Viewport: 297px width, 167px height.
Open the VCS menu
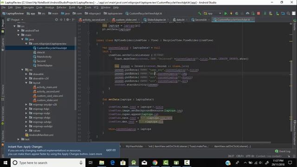tap(96, 7)
